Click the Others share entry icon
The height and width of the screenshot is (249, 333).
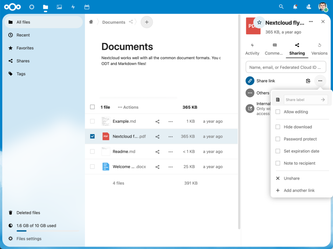click(x=250, y=93)
